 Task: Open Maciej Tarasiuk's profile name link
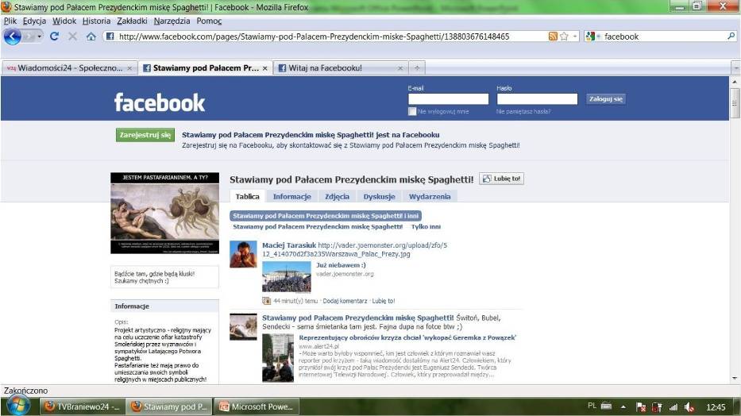[x=289, y=245]
